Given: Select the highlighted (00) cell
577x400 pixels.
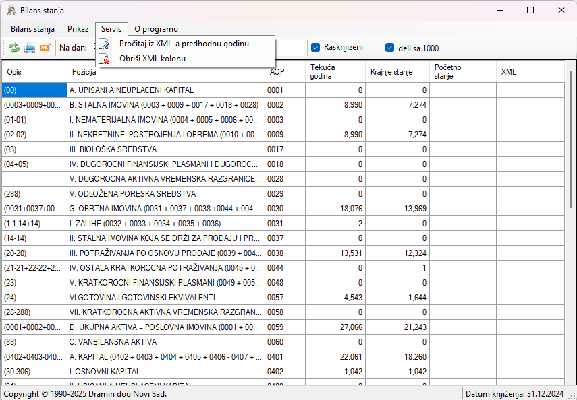Looking at the screenshot, I should (x=34, y=90).
